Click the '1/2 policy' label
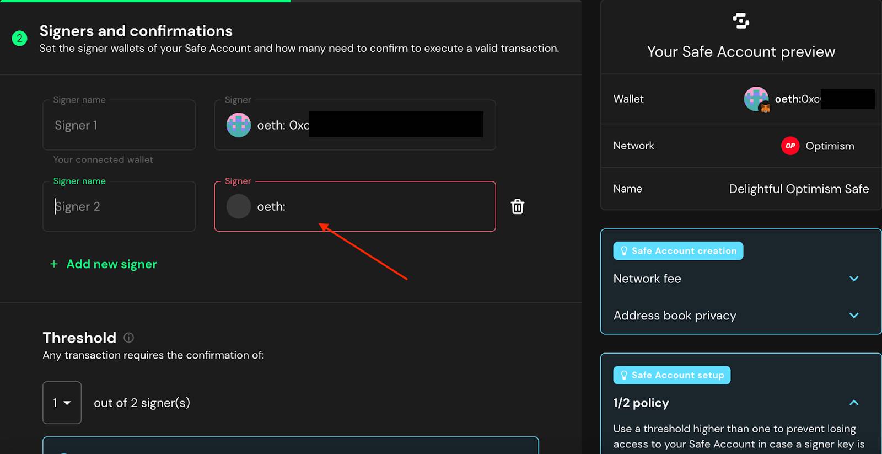882x454 pixels. 641,403
